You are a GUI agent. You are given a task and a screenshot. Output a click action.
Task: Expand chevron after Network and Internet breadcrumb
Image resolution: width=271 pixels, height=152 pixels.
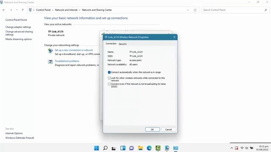pos(80,10)
